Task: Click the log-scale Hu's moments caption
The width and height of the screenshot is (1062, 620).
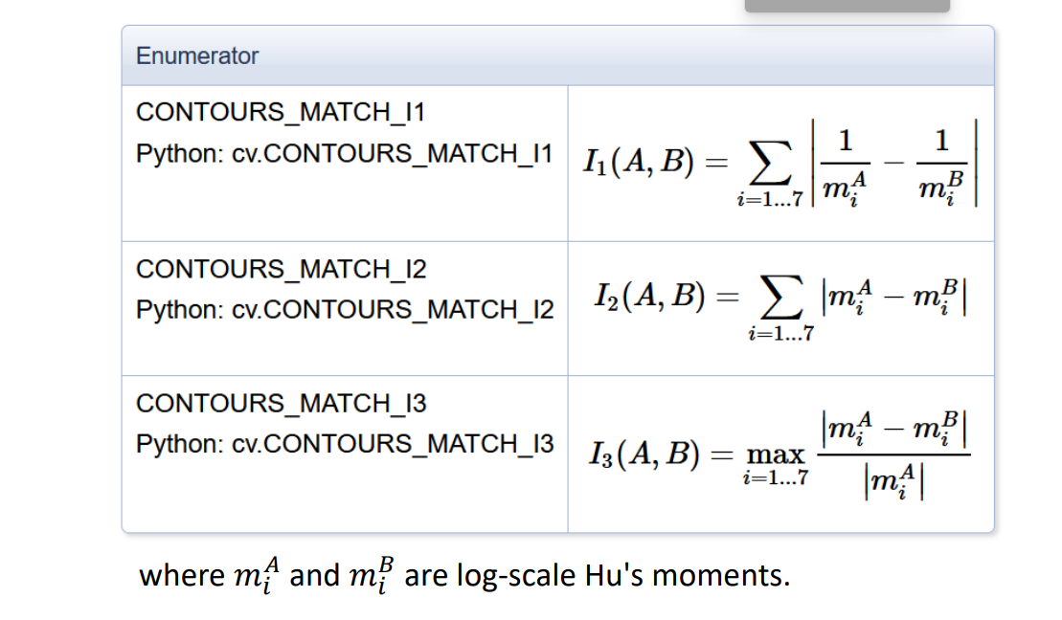Action: click(x=464, y=576)
